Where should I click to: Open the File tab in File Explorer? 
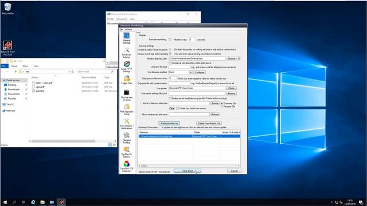(4, 66)
